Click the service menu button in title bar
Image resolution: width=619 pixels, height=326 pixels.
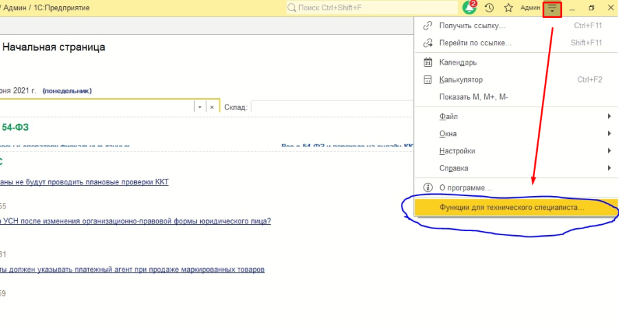[x=552, y=9]
